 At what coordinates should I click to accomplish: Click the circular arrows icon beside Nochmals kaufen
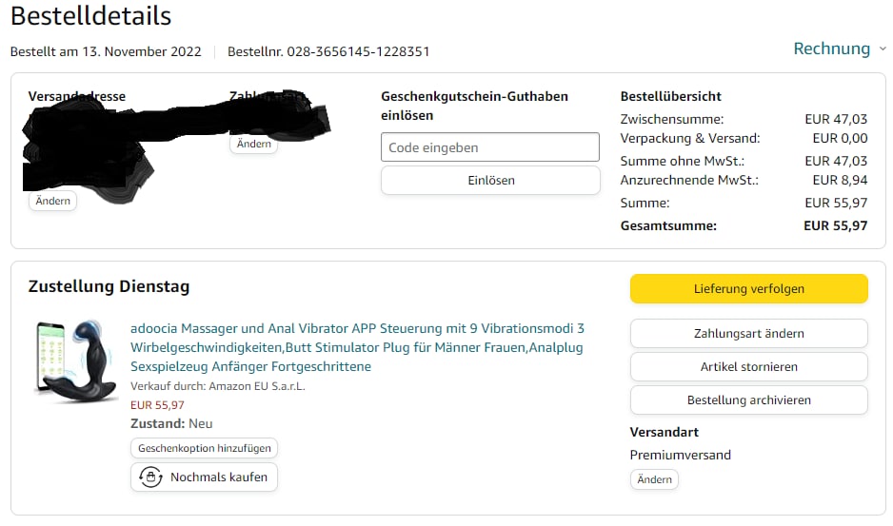pyautogui.click(x=150, y=477)
